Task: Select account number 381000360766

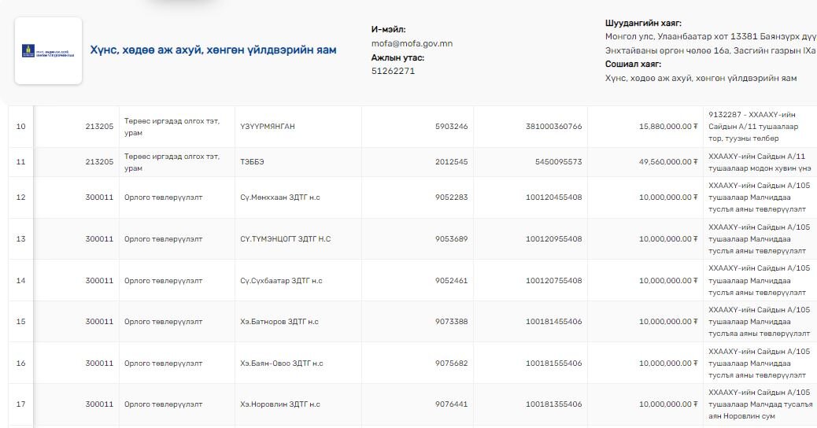Action: click(553, 127)
